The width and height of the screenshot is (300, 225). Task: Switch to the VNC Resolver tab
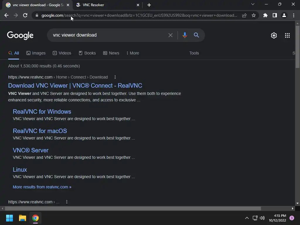tap(108, 5)
